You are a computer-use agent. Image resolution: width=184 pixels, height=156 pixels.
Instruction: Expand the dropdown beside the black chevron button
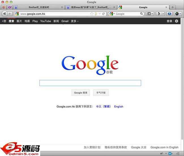click(163, 14)
